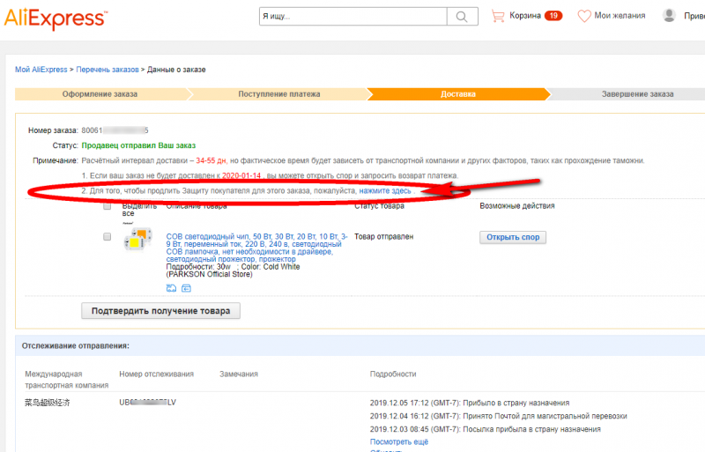The height and width of the screenshot is (452, 705).
Task: Go to "Перечень заказов" breadcrumb link
Action: [107, 70]
